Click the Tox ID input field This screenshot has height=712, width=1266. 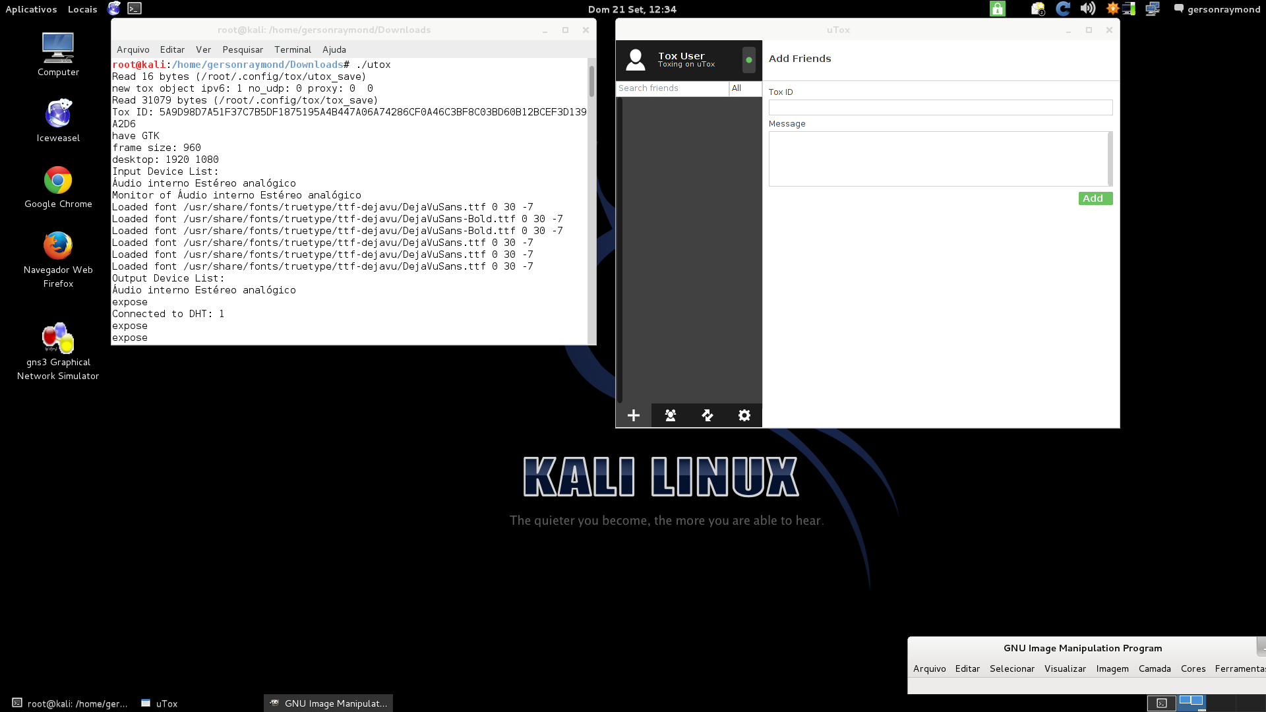tap(940, 107)
